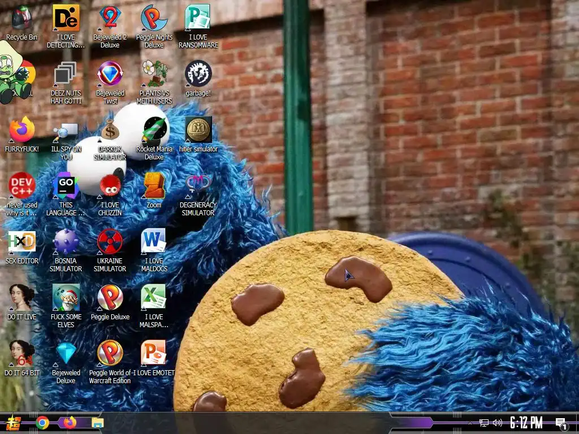
Task: Select the DEGENERACY SIMULATOR icon
Action: tap(198, 185)
